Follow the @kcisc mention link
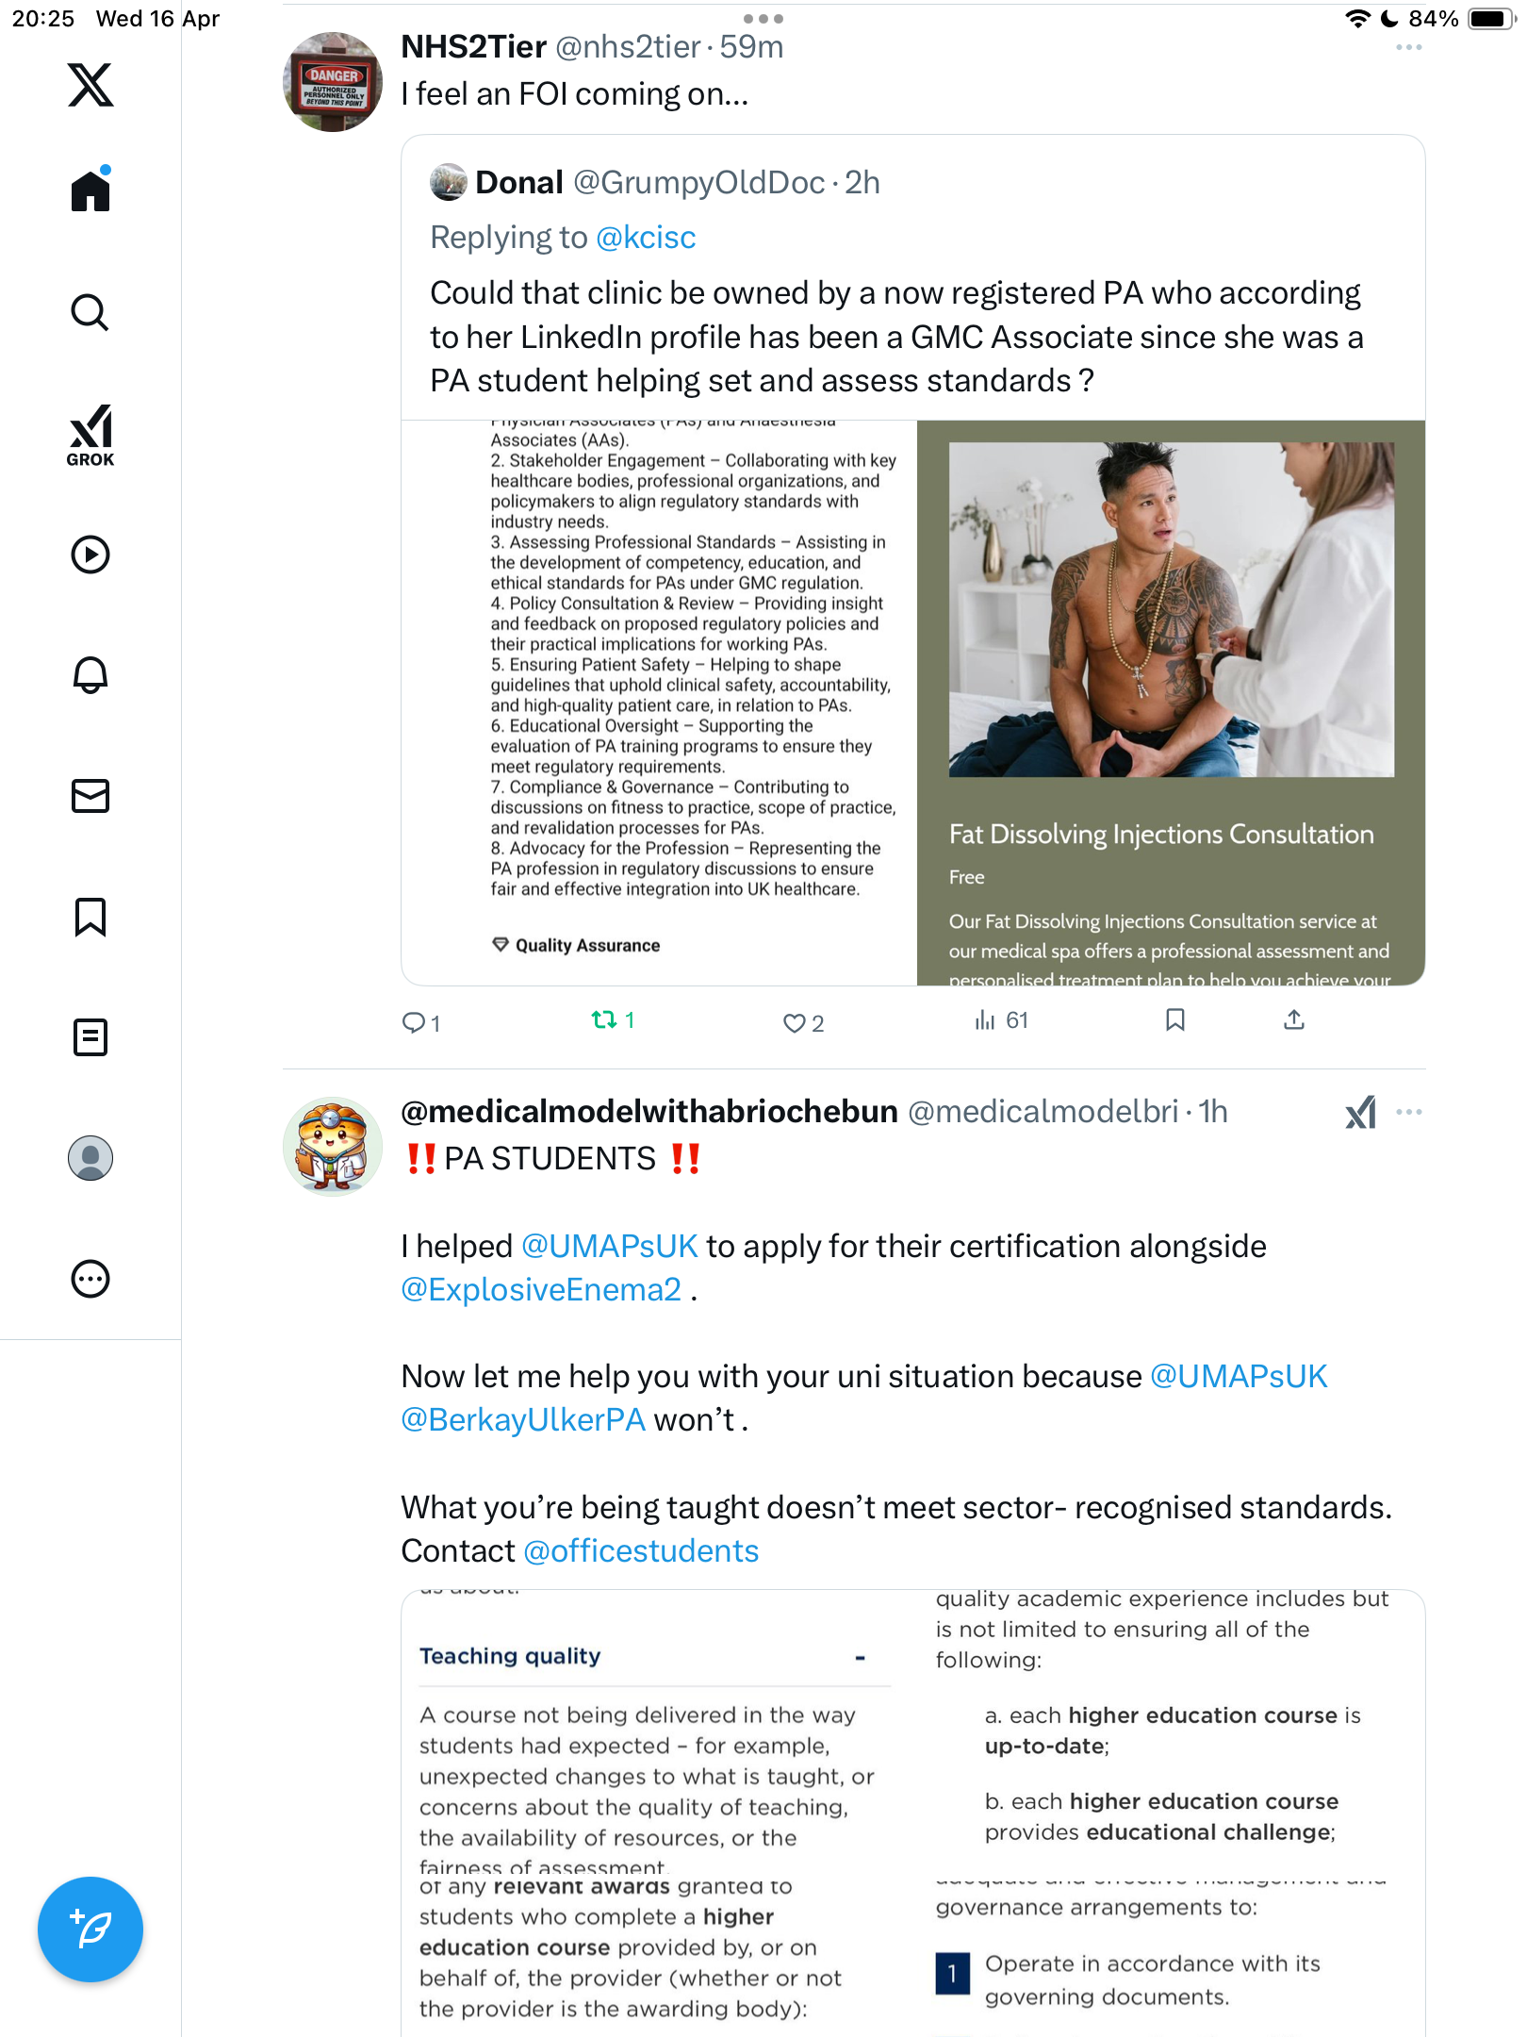This screenshot has width=1527, height=2037. coord(646,238)
